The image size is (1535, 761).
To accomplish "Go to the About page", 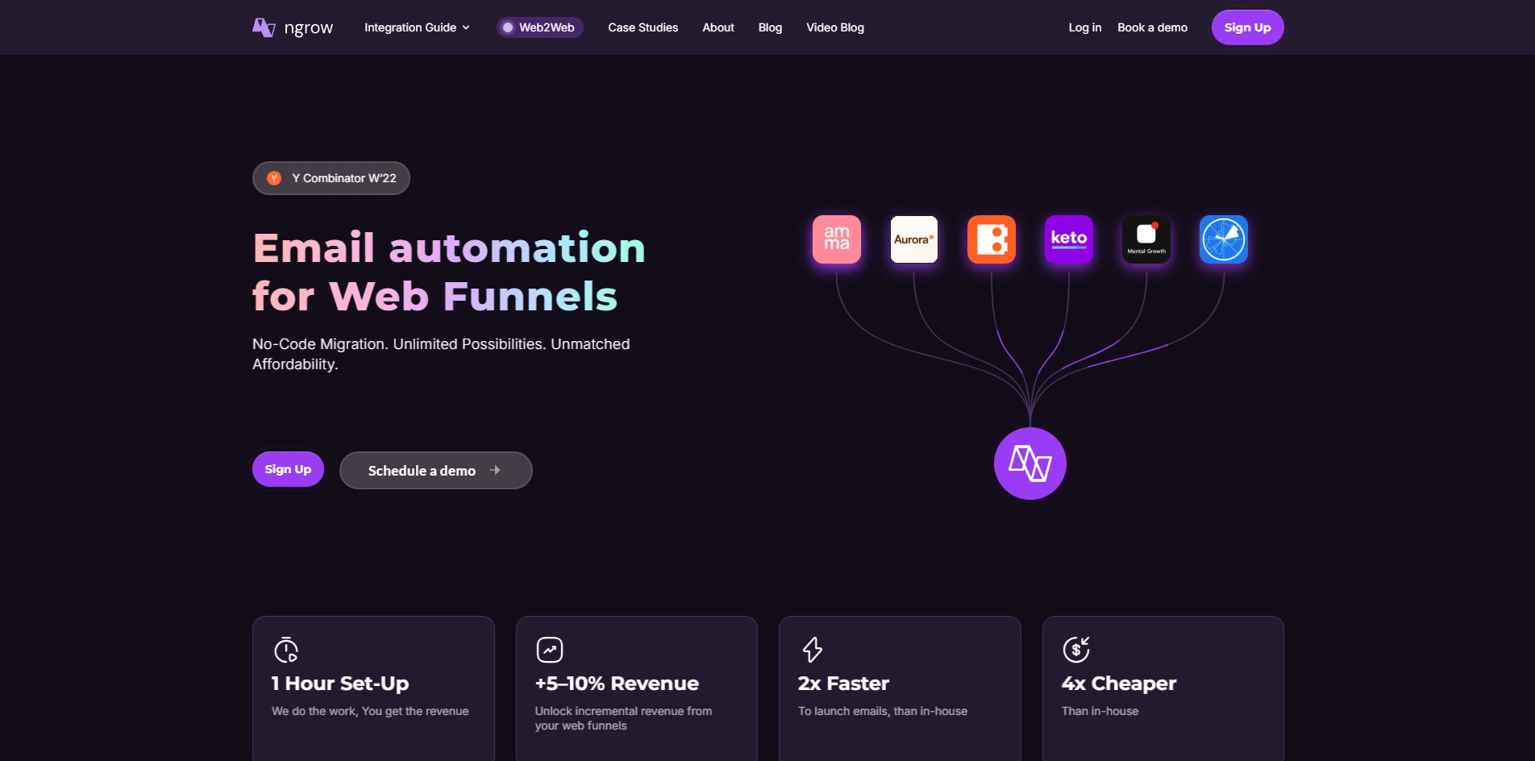I will [718, 27].
